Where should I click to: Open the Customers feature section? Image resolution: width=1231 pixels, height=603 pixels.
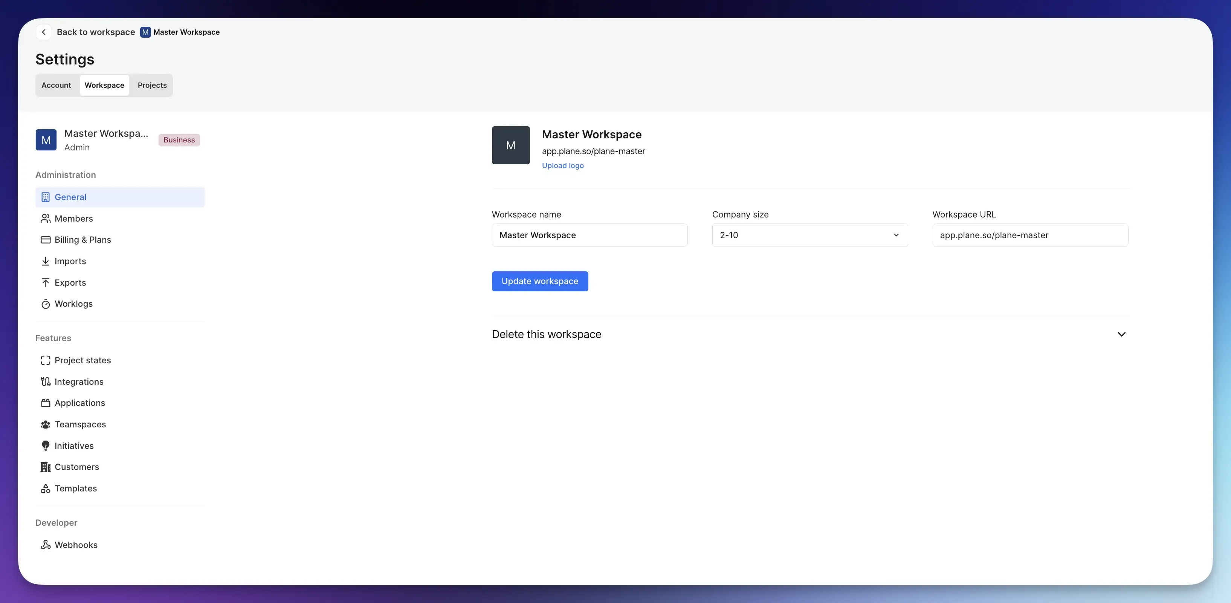pyautogui.click(x=77, y=467)
